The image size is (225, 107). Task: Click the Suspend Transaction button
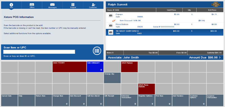click(x=215, y=101)
